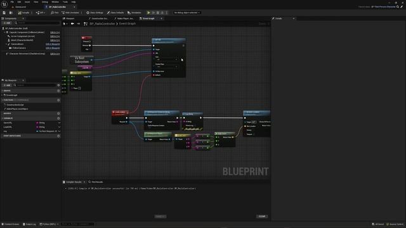Image resolution: width=406 pixels, height=228 pixels.
Task: Click Edit in C++ link for Capsule Component
Action: (x=55, y=32)
